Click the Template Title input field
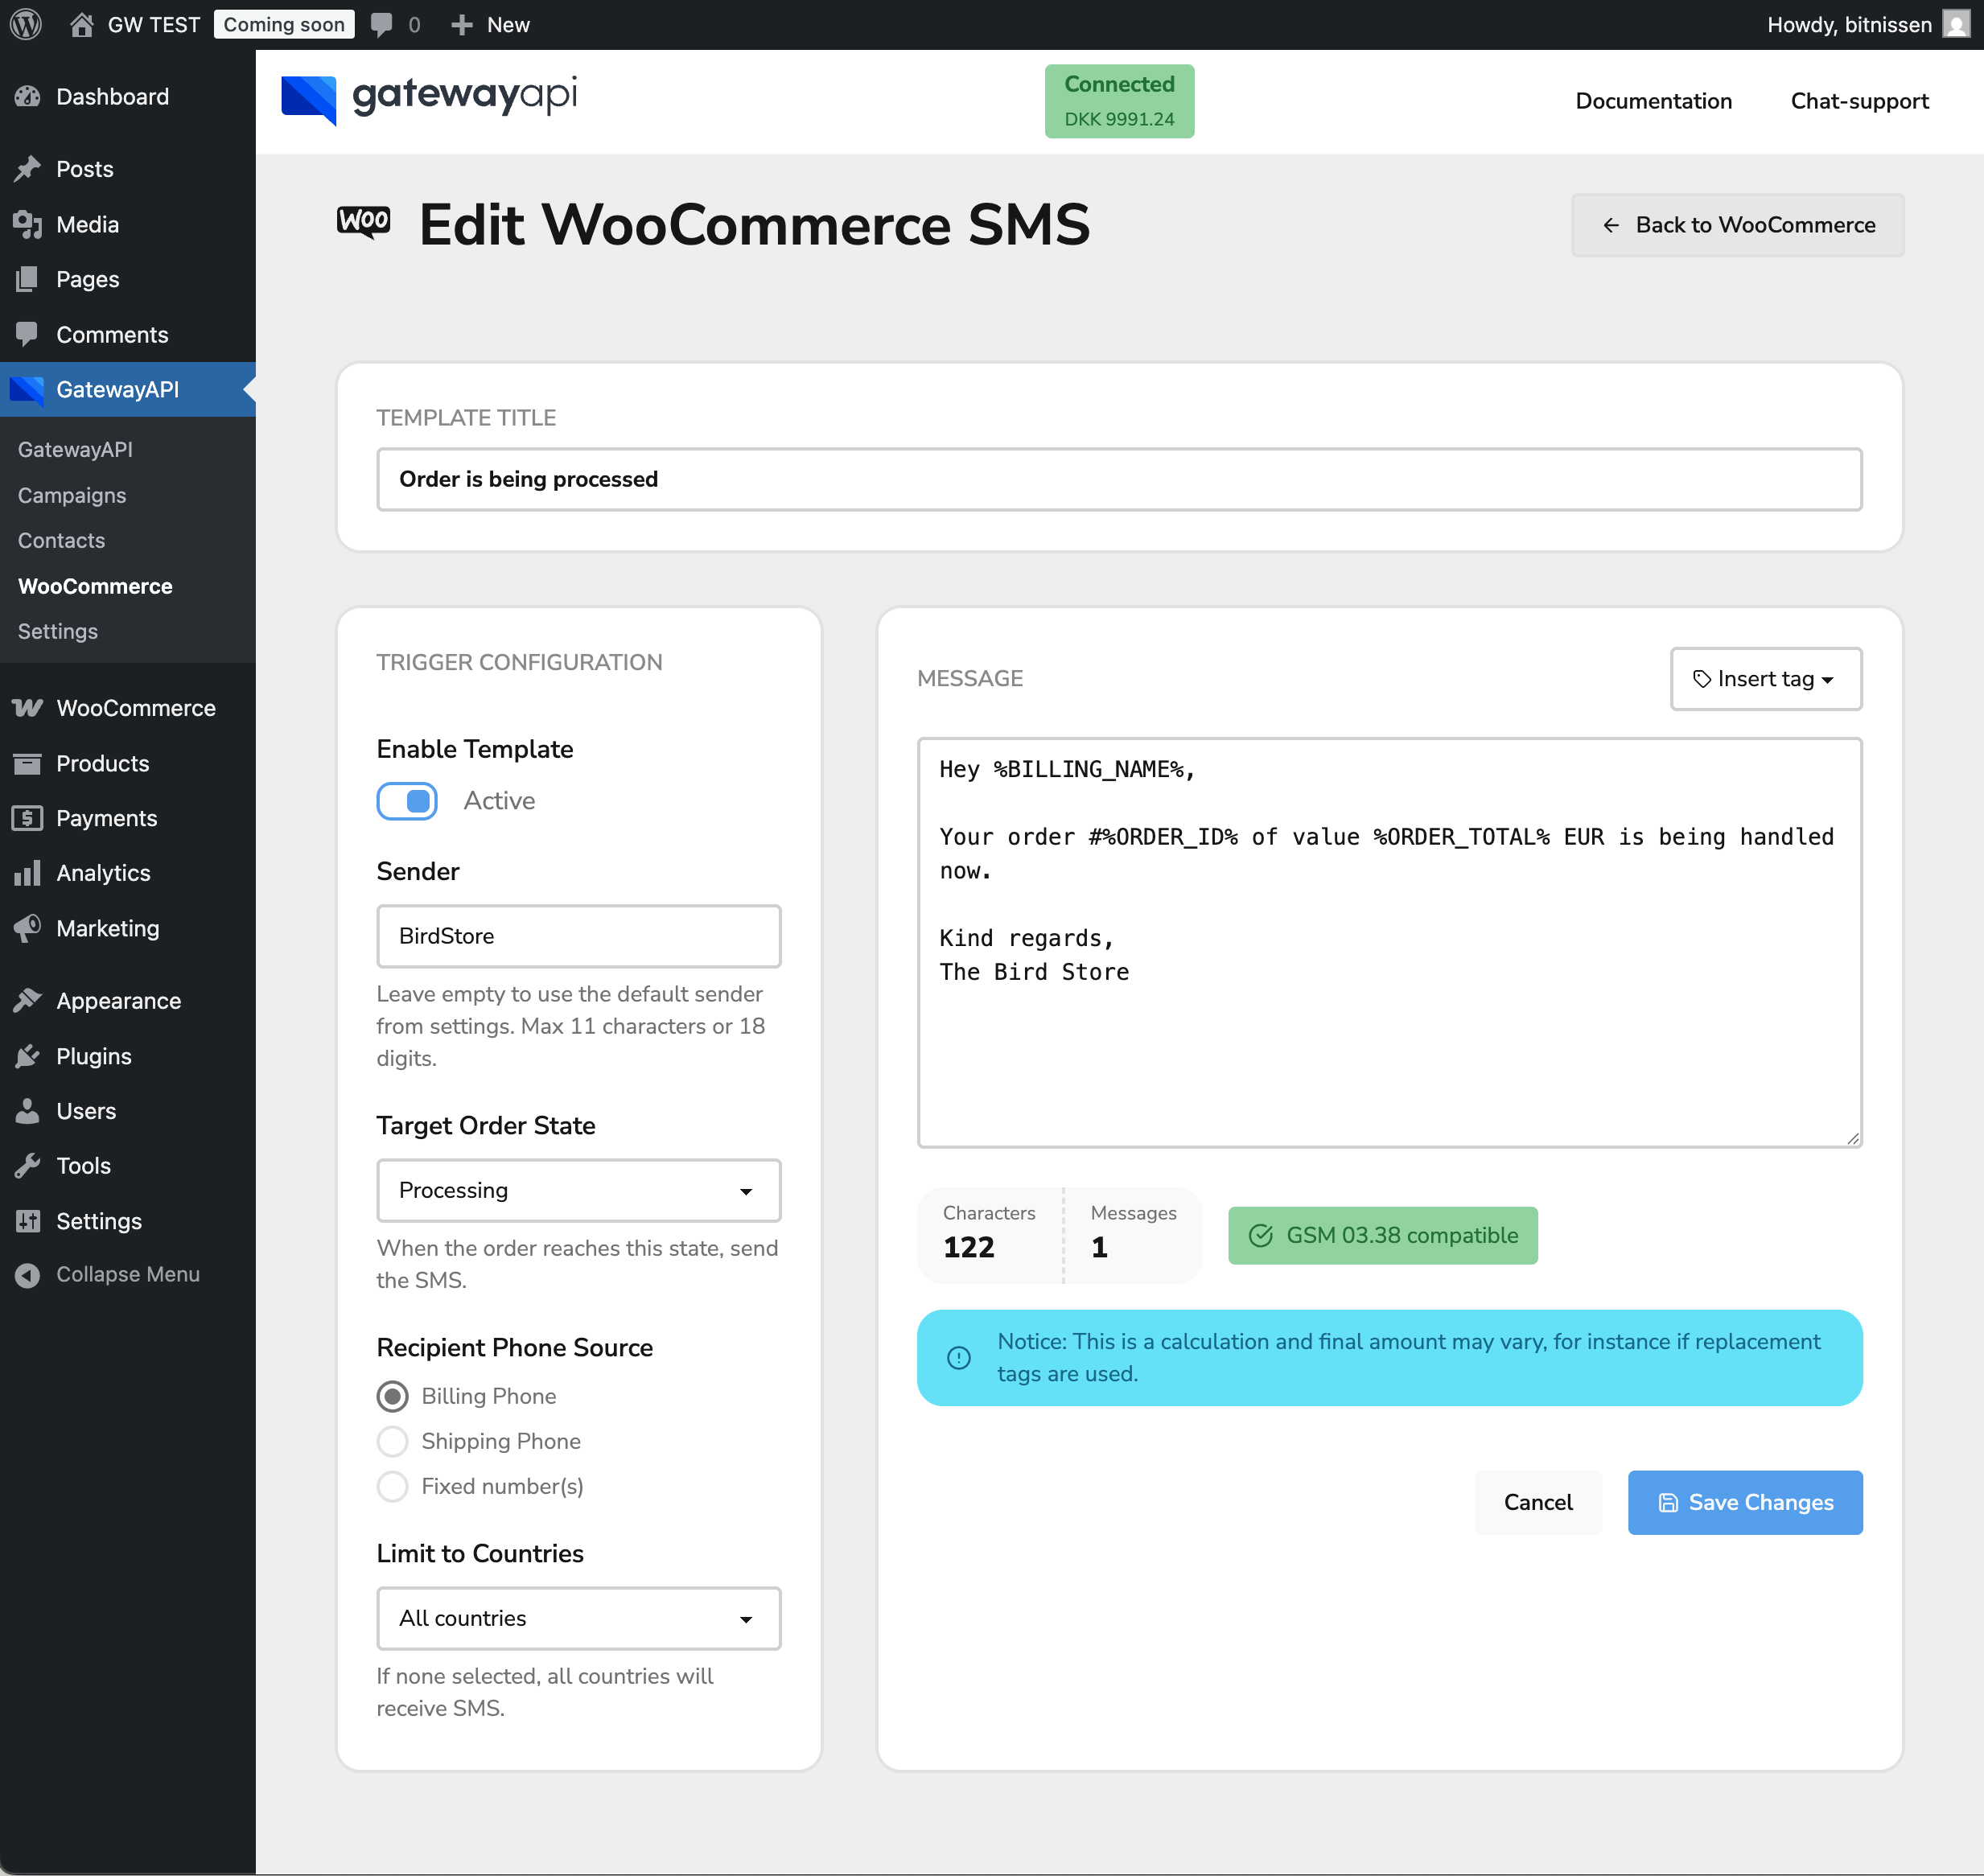Screen dimensions: 1984x1876 (x=1119, y=479)
